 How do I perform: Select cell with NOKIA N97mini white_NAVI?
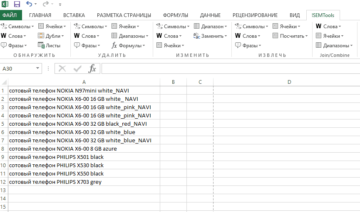[x=84, y=91]
